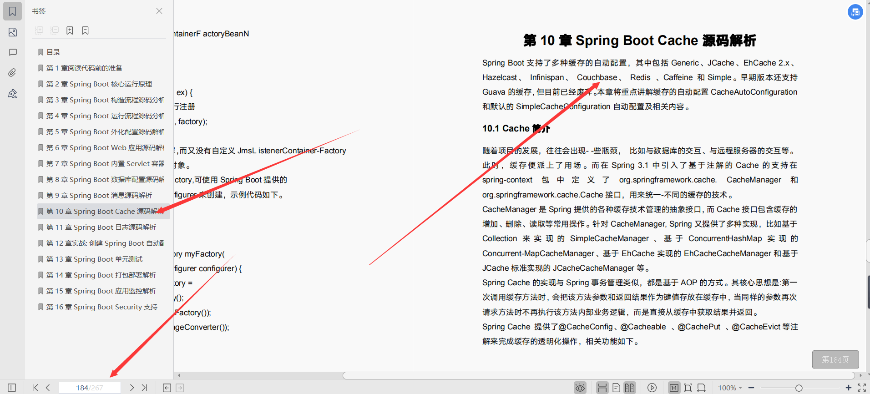Expand all bookmarks icon
This screenshot has width=870, height=394.
tap(39, 30)
